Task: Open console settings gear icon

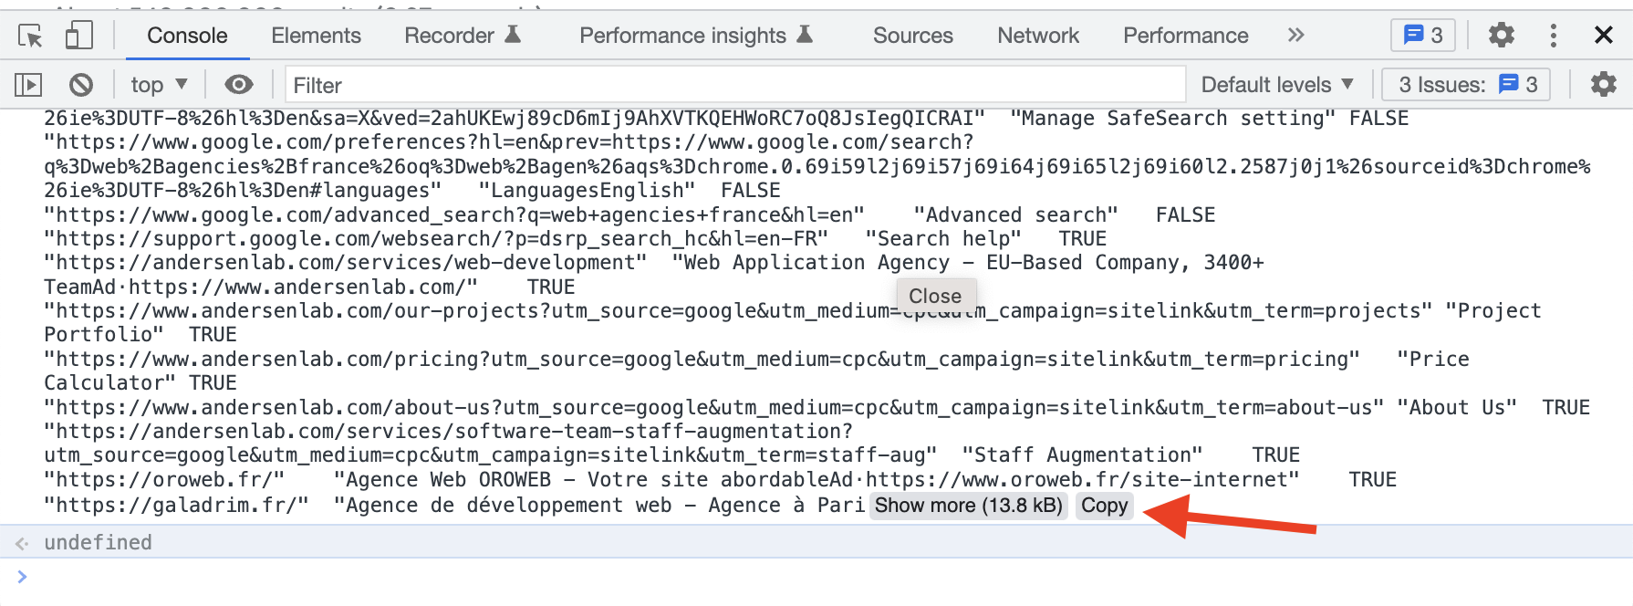Action: coord(1603,85)
